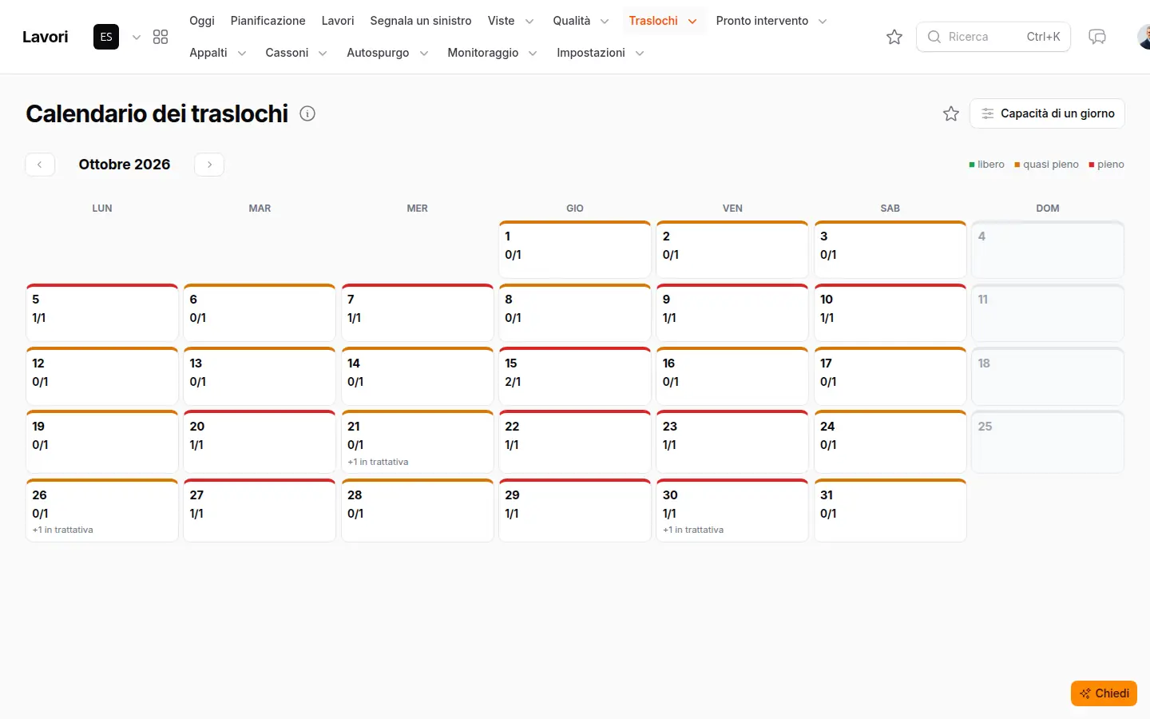The height and width of the screenshot is (719, 1150).
Task: Open the Pronto intervento dropdown
Action: tap(771, 21)
